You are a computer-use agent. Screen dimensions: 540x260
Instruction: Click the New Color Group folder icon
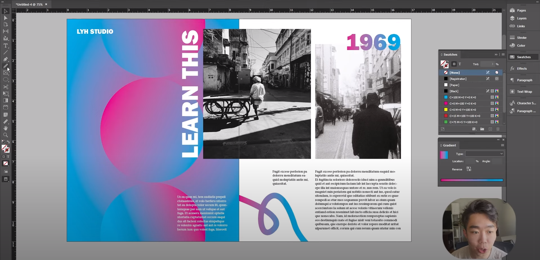(x=482, y=129)
